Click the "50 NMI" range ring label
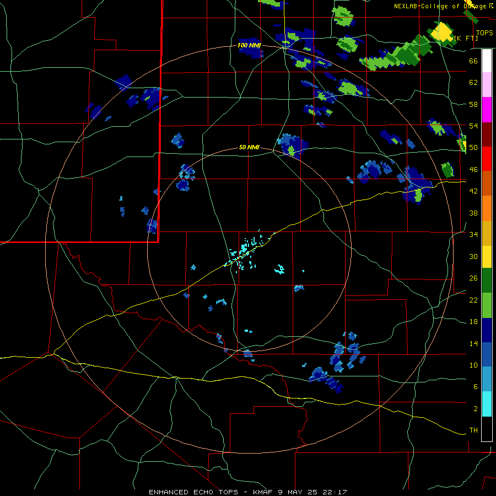496x496 pixels. 249,147
